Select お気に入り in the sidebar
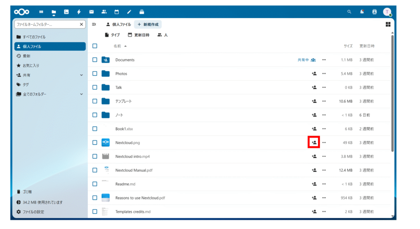Screen dimensions: 420x229 pos(31,66)
